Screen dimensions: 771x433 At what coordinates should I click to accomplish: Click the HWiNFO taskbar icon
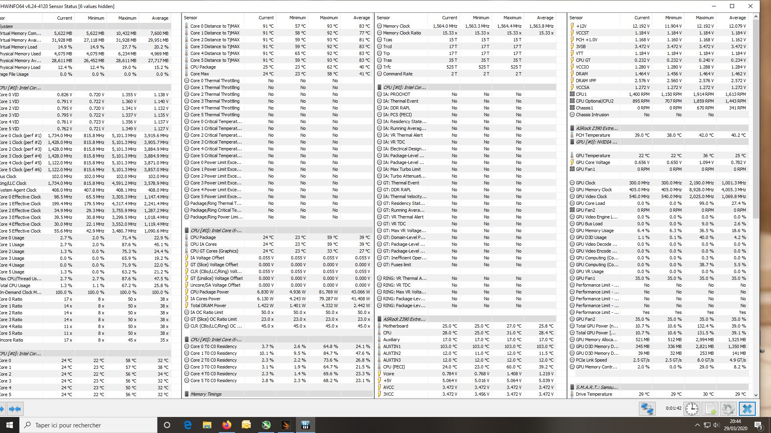coord(306,425)
